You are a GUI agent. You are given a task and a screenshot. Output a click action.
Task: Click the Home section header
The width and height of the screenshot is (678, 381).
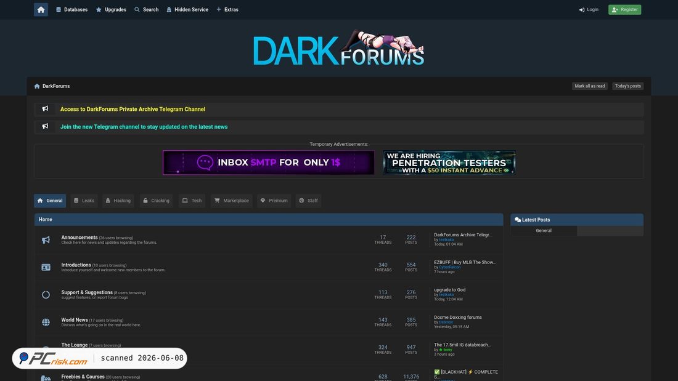pyautogui.click(x=269, y=220)
